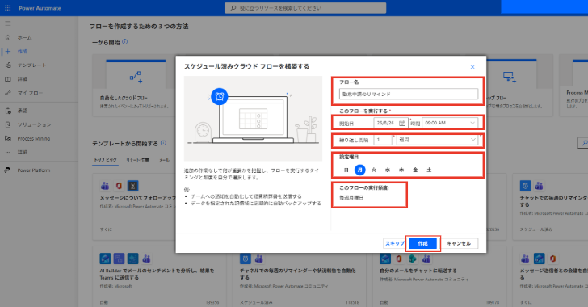588x307 pixels.
Task: Click the 承認 approvals icon
Action: 8,111
